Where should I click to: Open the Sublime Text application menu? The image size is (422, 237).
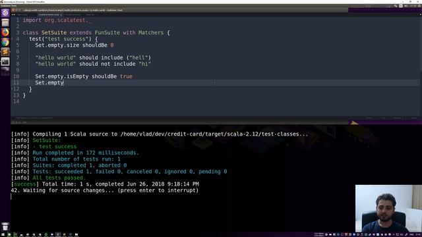pos(9,6)
